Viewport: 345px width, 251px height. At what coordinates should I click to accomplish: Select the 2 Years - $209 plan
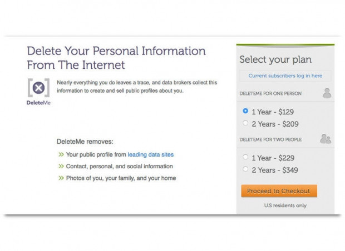click(245, 123)
